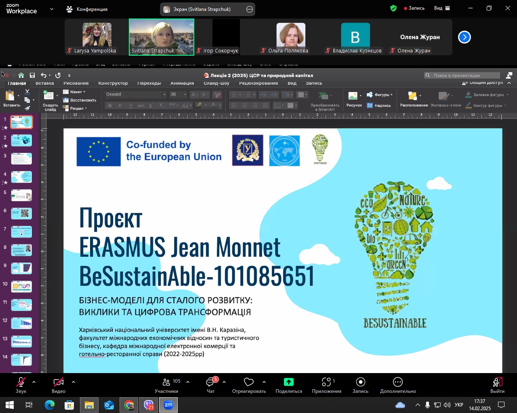Click the redo circular arrow icon
The width and height of the screenshot is (517, 413).
click(x=58, y=75)
